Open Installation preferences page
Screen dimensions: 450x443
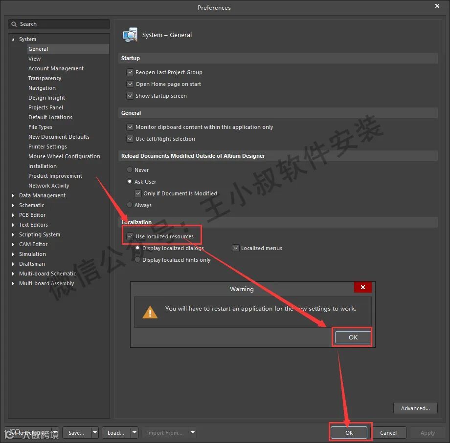point(43,166)
